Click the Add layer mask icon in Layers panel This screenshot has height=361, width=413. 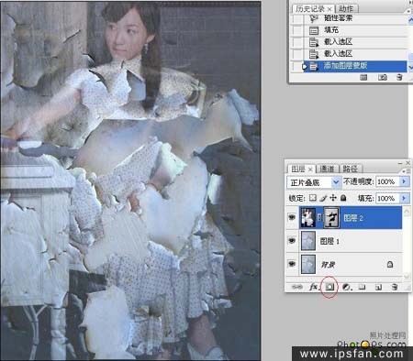click(x=329, y=287)
